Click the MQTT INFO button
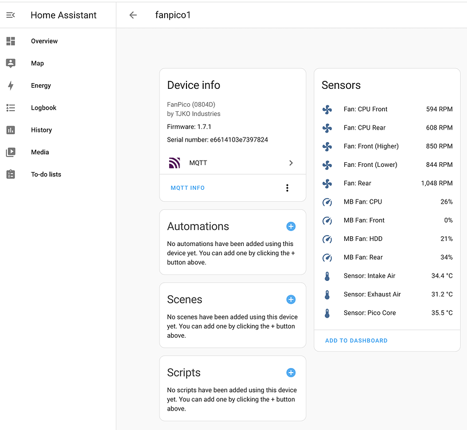 [x=188, y=188]
